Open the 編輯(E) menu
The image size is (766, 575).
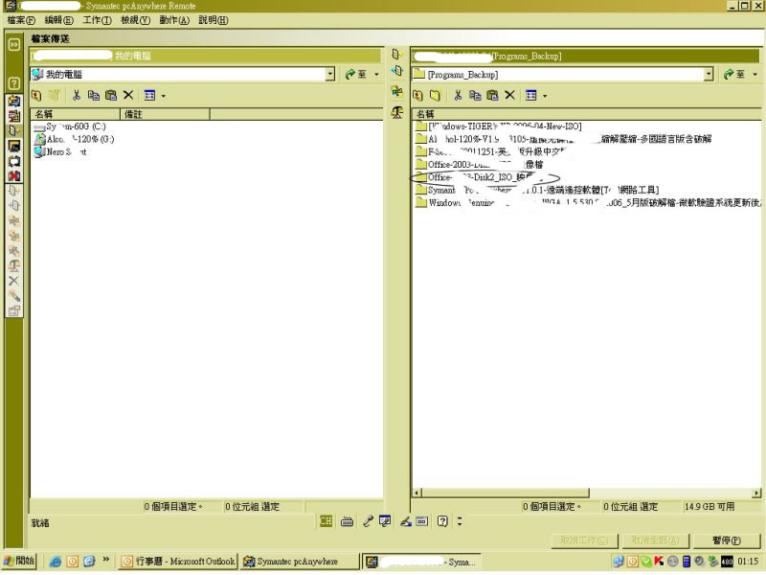58,20
